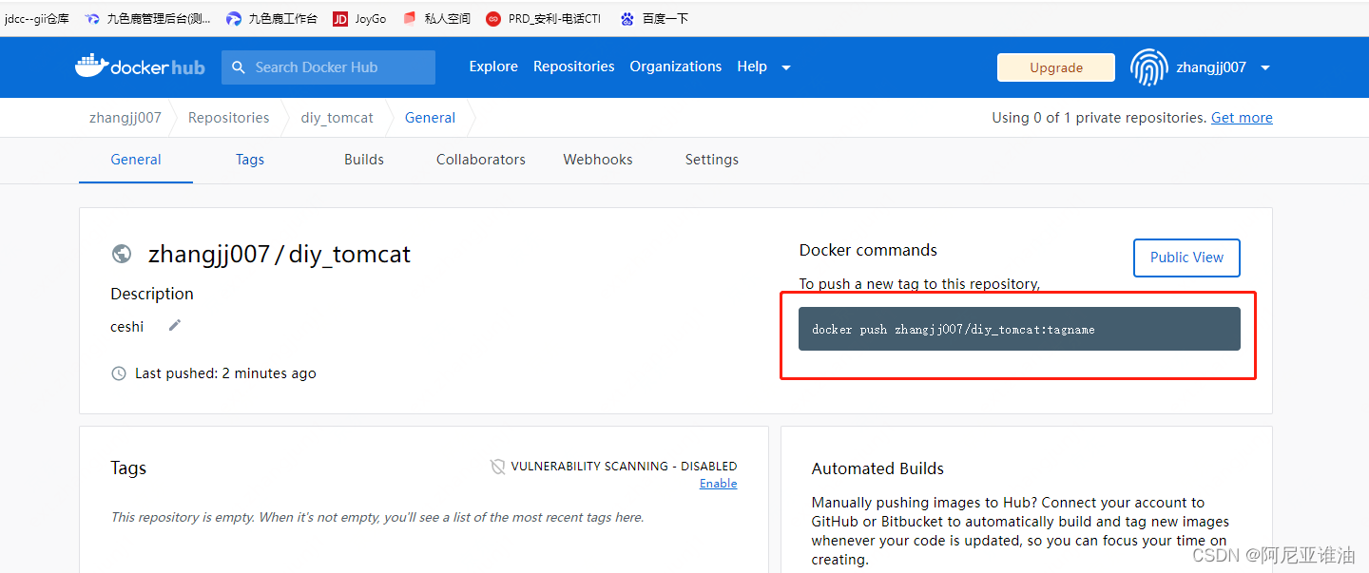Focus the Search Docker Hub field
The image size is (1369, 573).
(x=329, y=67)
